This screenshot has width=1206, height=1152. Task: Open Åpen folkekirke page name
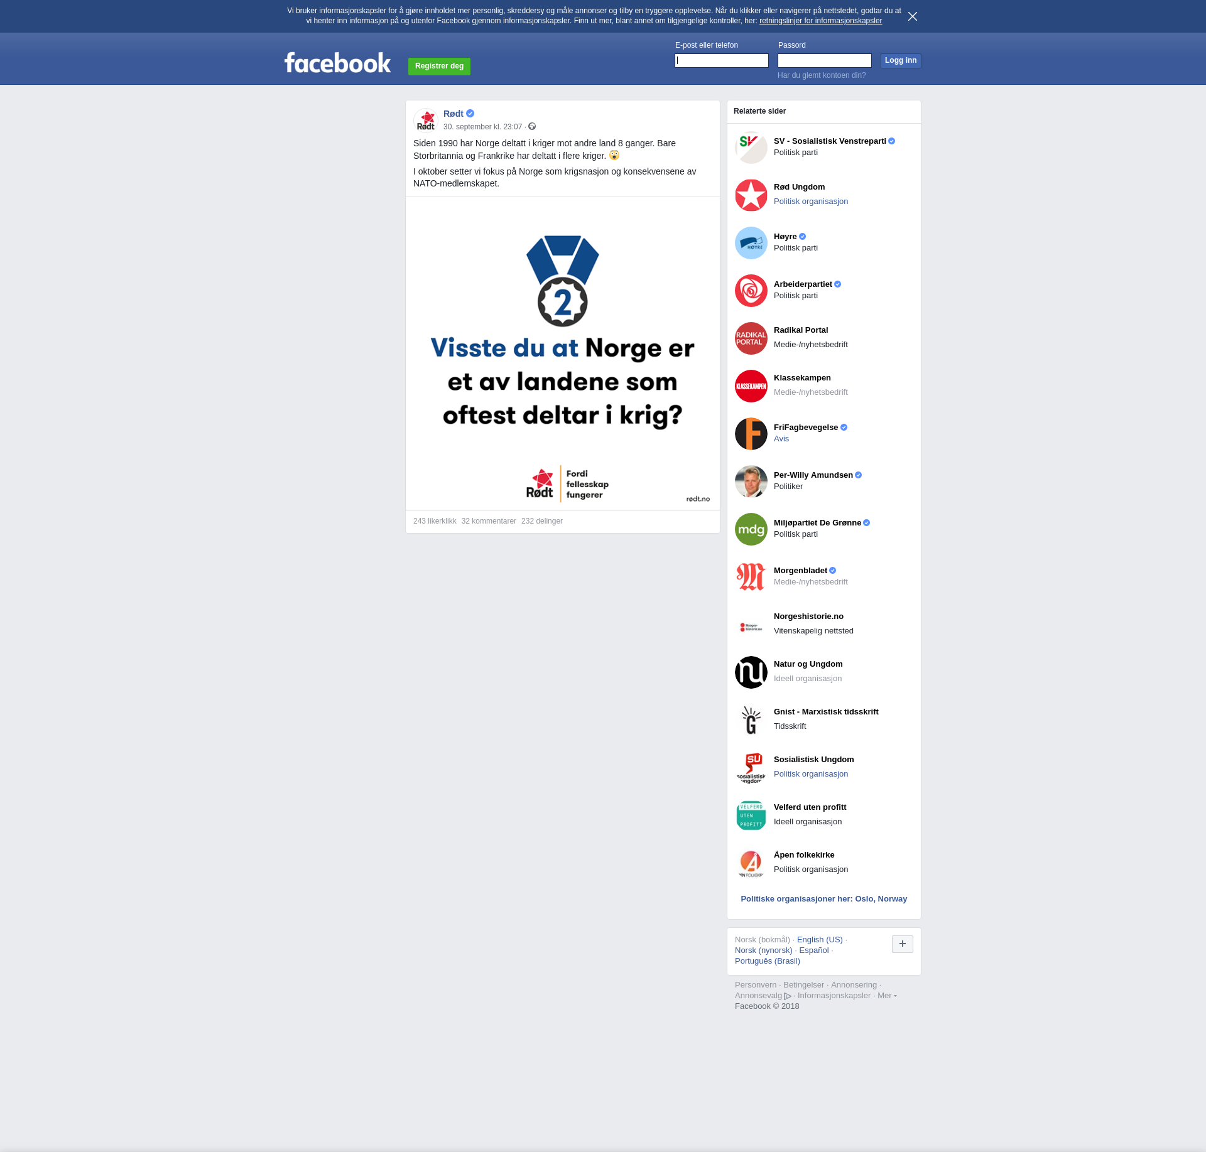click(804, 855)
